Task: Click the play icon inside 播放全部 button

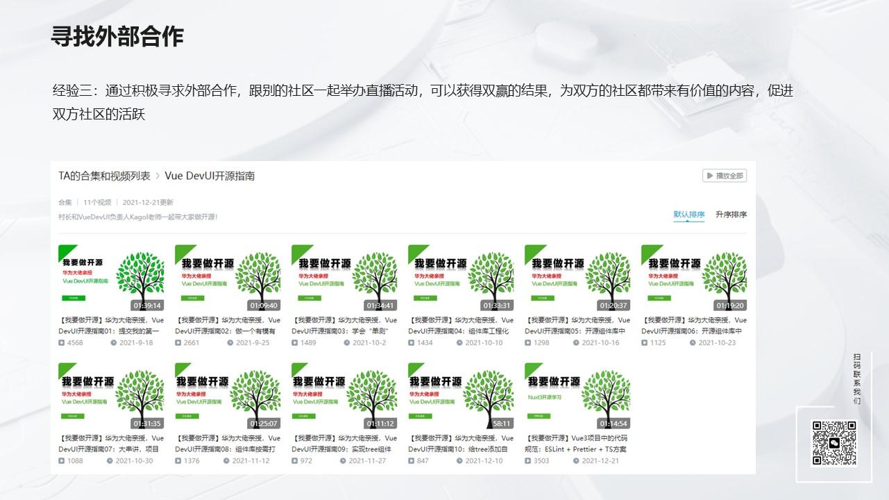Action: [x=709, y=176]
